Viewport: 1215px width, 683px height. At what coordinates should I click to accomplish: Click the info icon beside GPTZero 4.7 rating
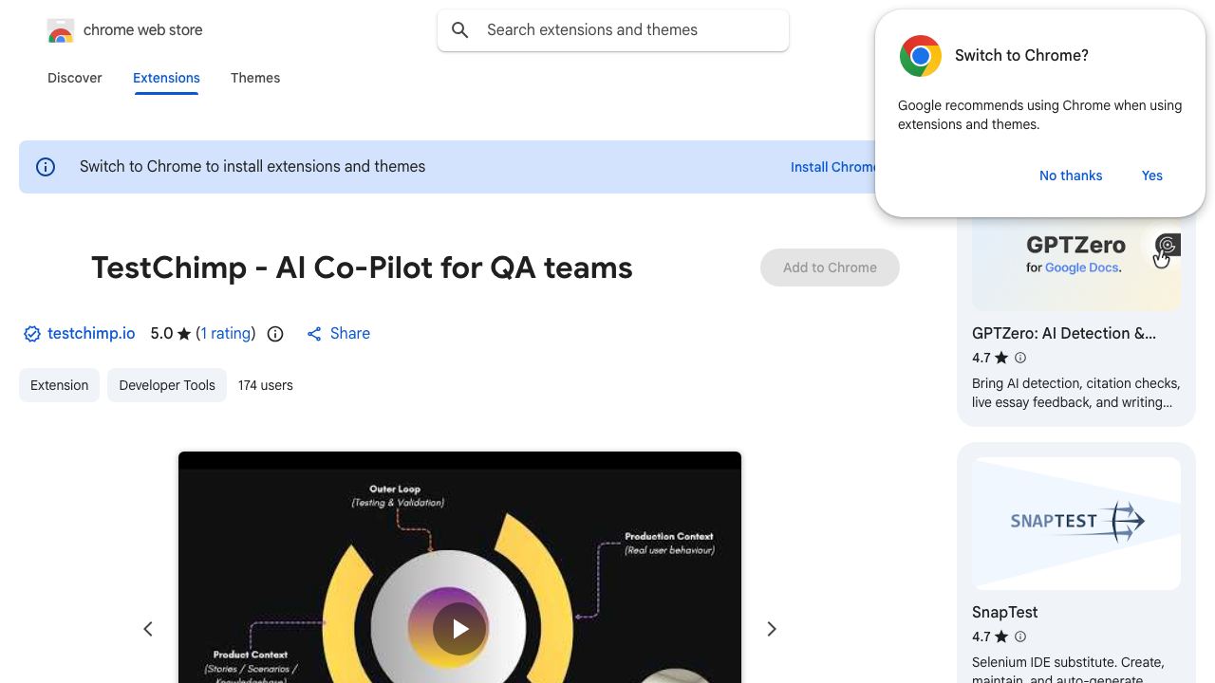1020,358
